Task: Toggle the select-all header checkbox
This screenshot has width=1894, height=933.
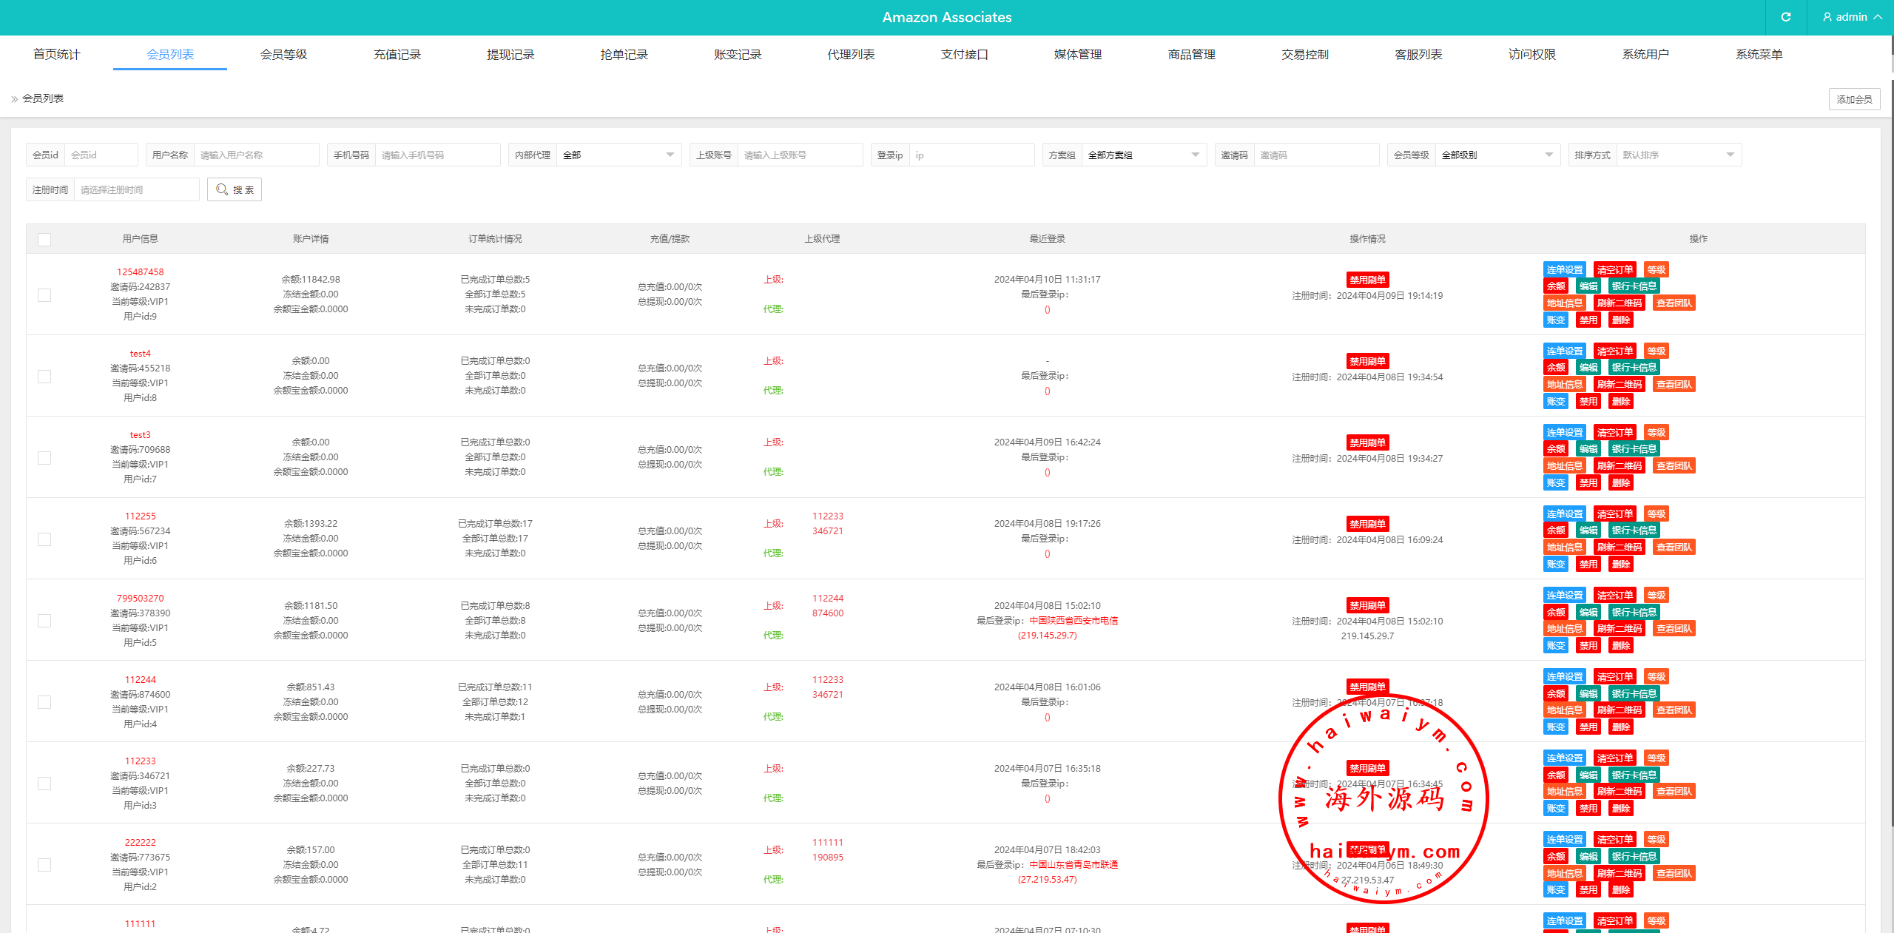Action: coord(44,240)
